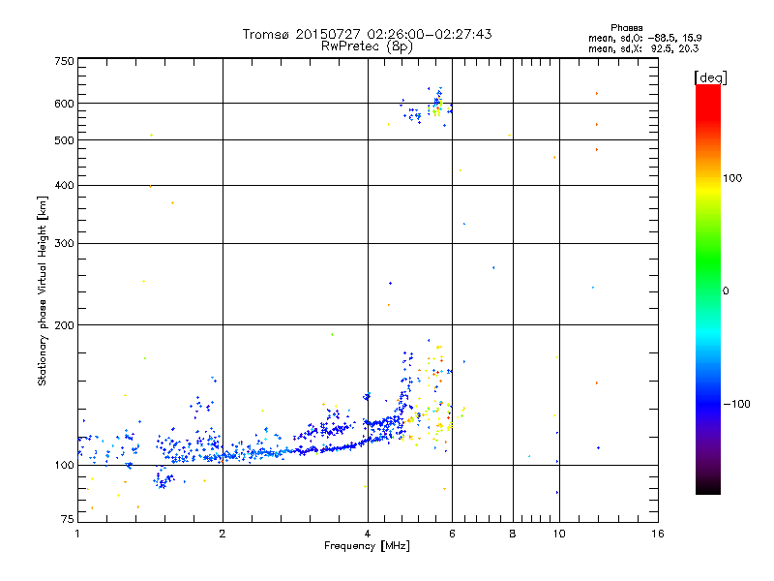Image resolution: width=774 pixels, height=581 pixels.
Task: Click the 'Frequency [MHz]' axis title
Action: (x=367, y=546)
